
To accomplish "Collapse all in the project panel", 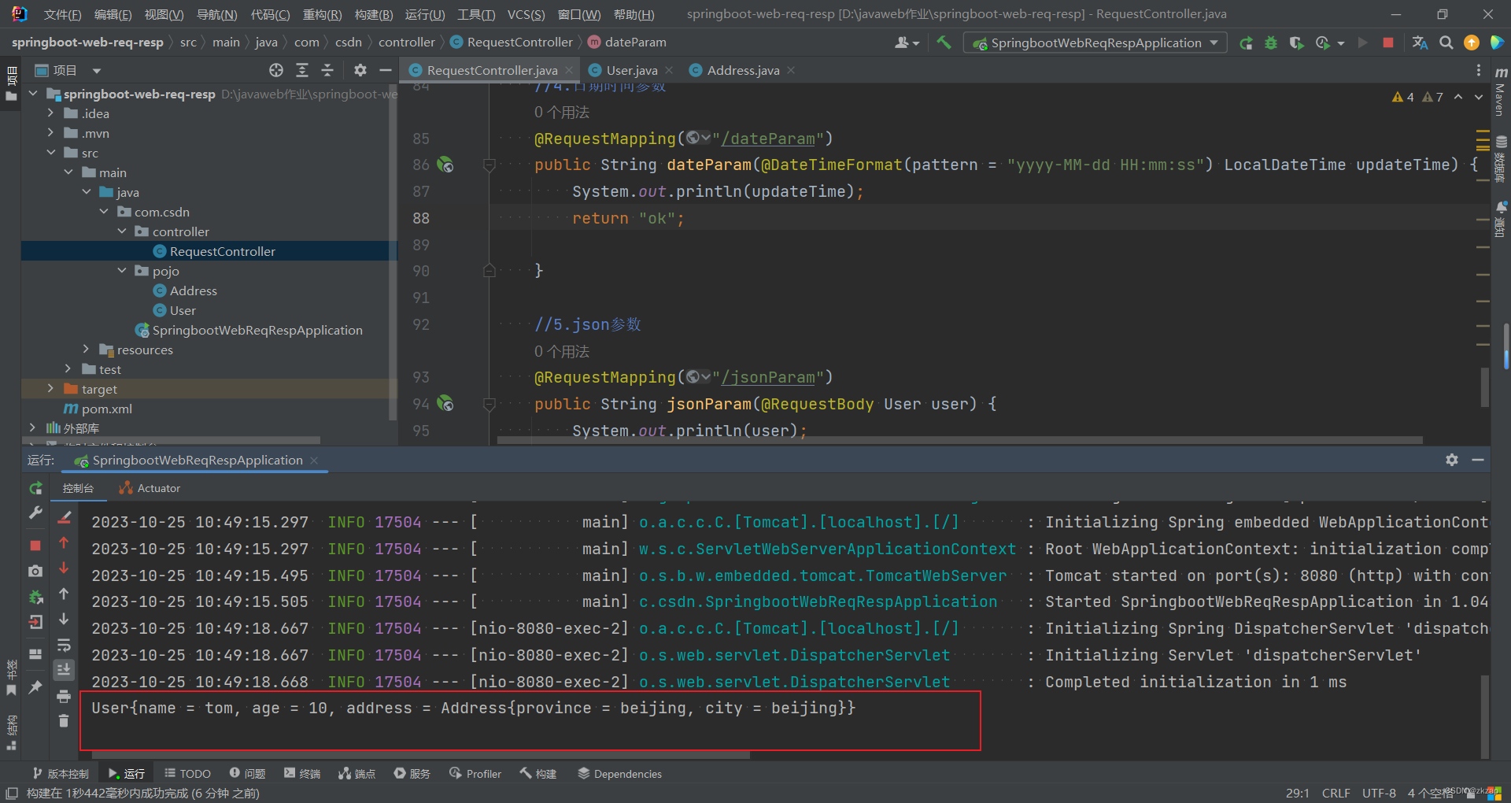I will (x=327, y=70).
